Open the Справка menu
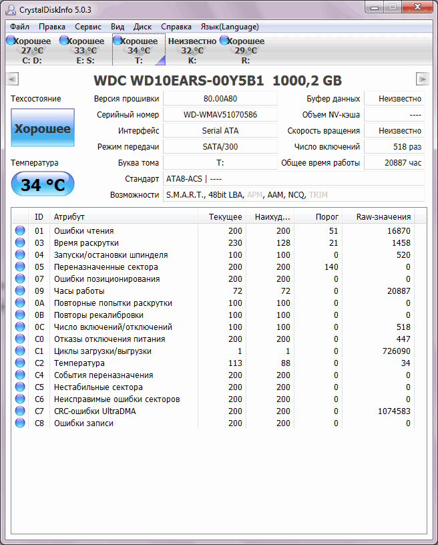This screenshot has height=545, width=438. coord(176,27)
